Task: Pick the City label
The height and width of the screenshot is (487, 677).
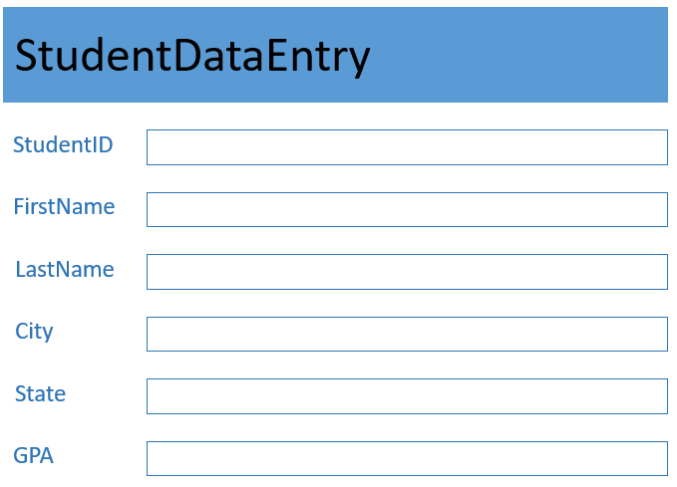Action: pos(34,332)
